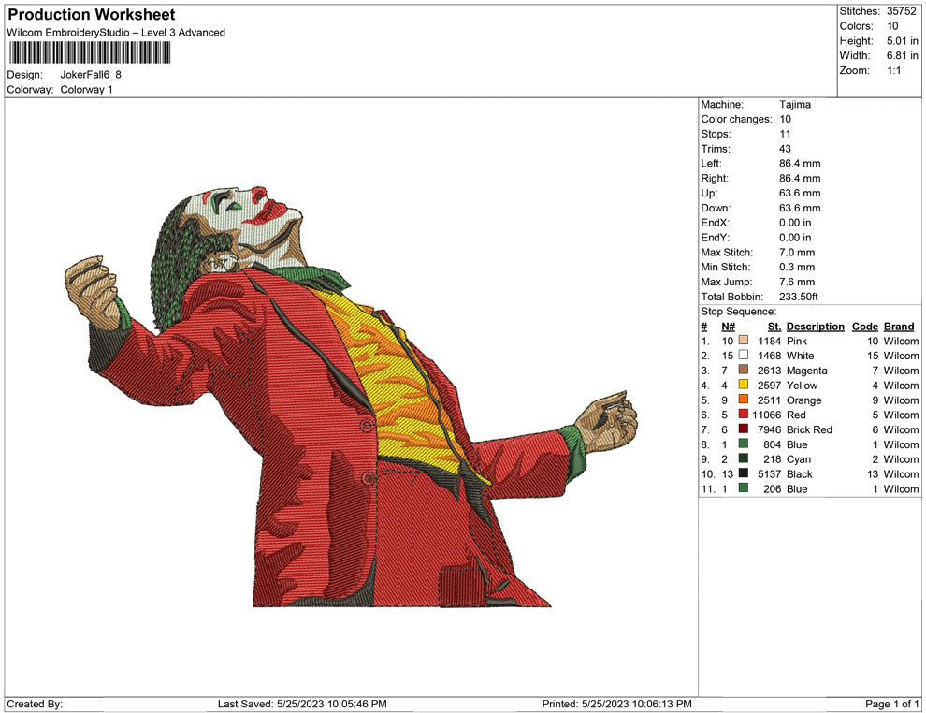Click the 'Created By:' footer label
The height and width of the screenshot is (713, 926).
pos(35,704)
